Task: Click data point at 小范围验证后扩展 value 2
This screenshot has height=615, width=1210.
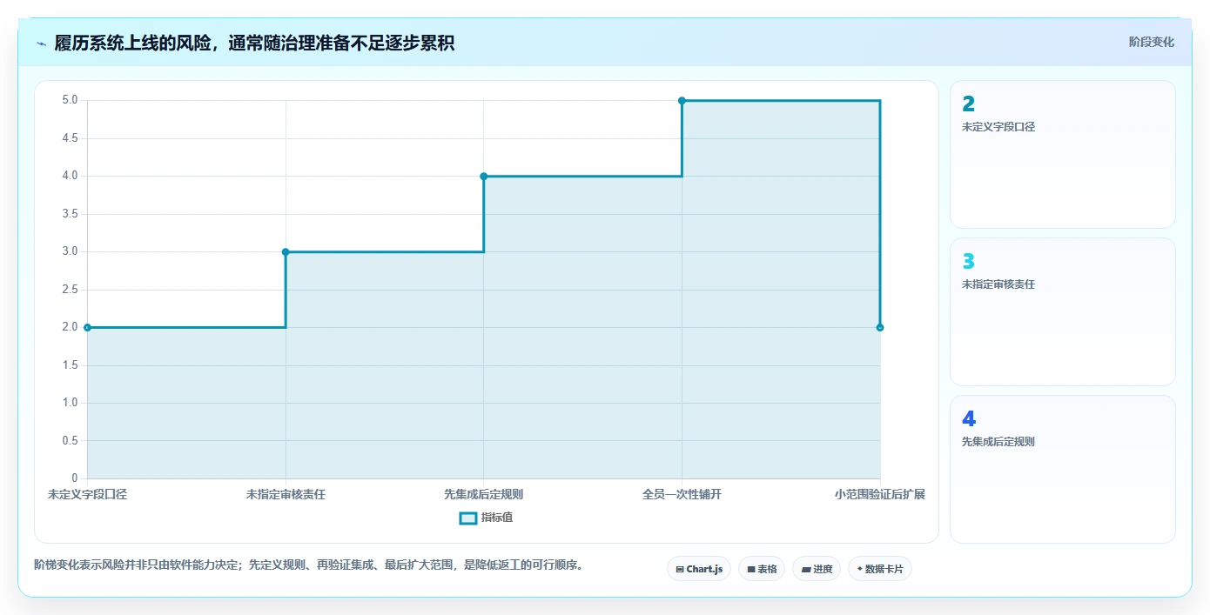Action: [x=880, y=327]
